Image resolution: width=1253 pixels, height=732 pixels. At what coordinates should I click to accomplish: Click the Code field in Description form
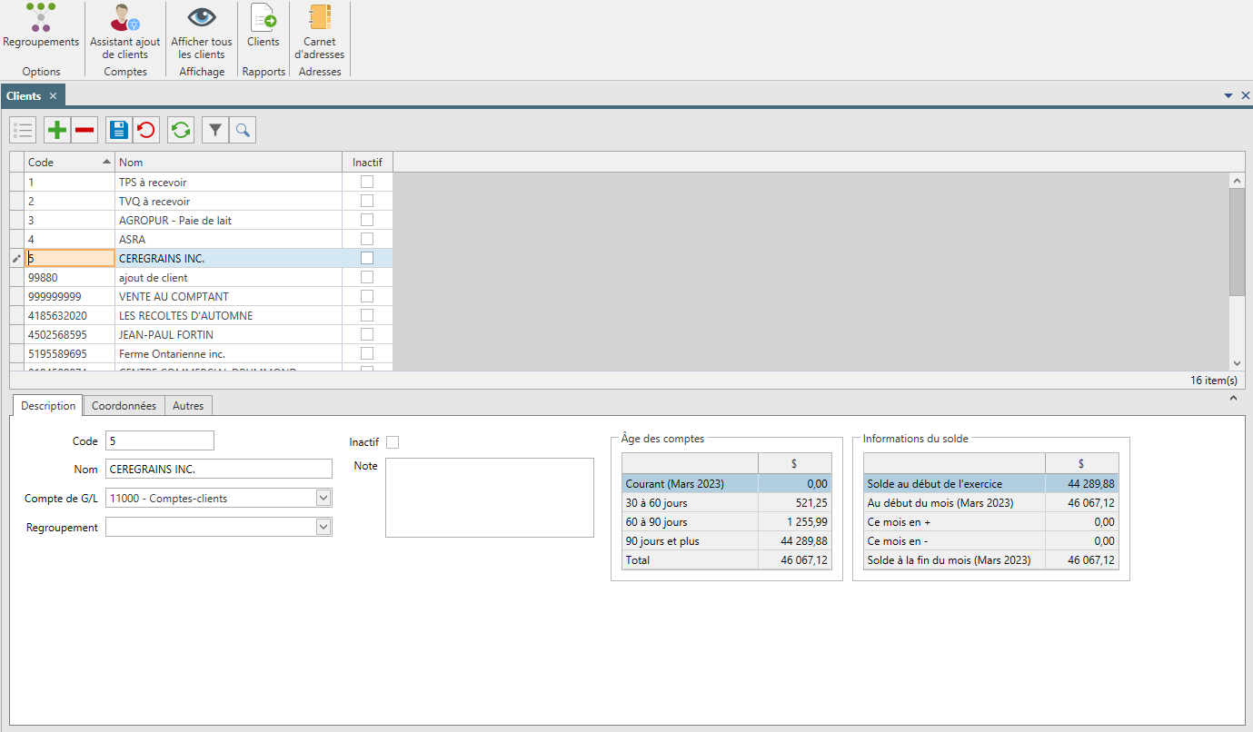(160, 440)
